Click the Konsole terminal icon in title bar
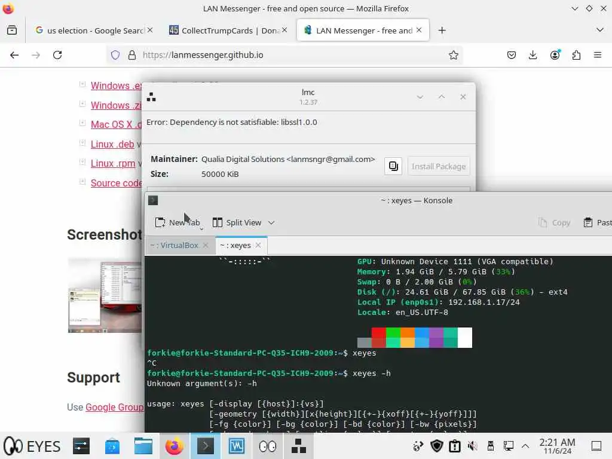The height and width of the screenshot is (459, 612). [153, 200]
